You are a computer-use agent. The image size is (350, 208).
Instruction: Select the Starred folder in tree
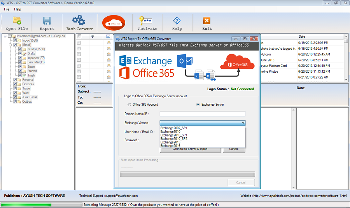[x=32, y=71]
